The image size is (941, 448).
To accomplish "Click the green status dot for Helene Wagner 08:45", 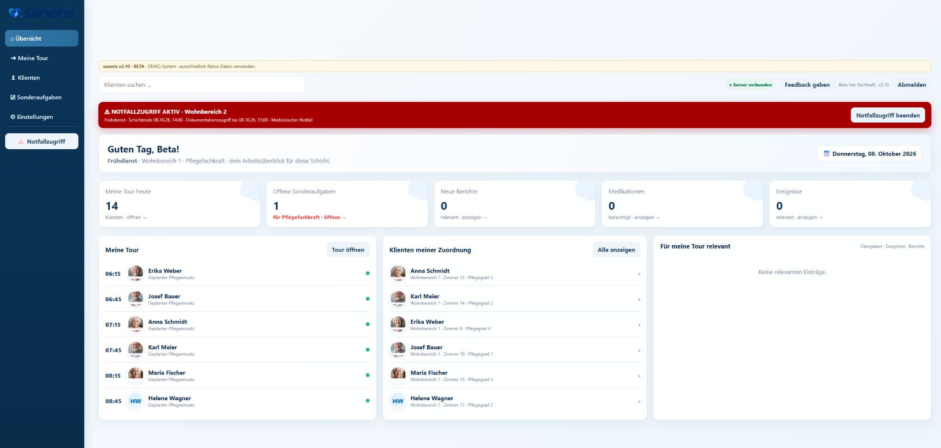I will [368, 401].
